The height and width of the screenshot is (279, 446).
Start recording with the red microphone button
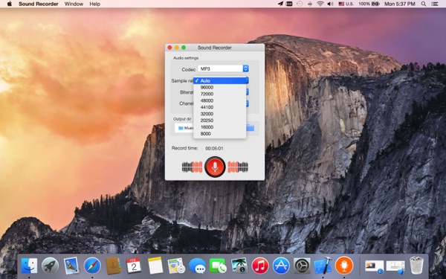(215, 167)
